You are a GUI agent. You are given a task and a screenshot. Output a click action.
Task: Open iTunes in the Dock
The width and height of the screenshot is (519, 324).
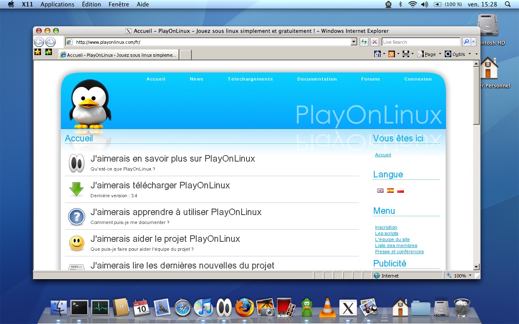point(203,308)
